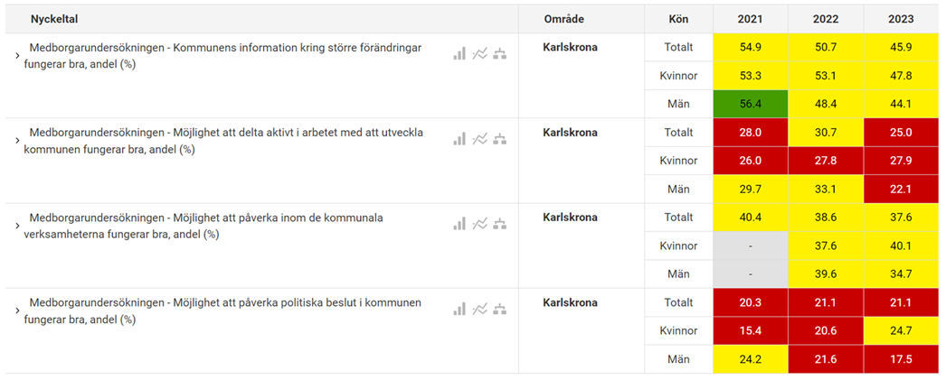Expand the 'information kring större förändringar' row chevron
Image resolution: width=946 pixels, height=380 pixels.
pyautogui.click(x=17, y=56)
